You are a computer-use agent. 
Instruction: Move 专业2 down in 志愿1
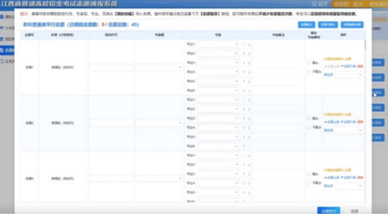pyautogui.click(x=249, y=54)
